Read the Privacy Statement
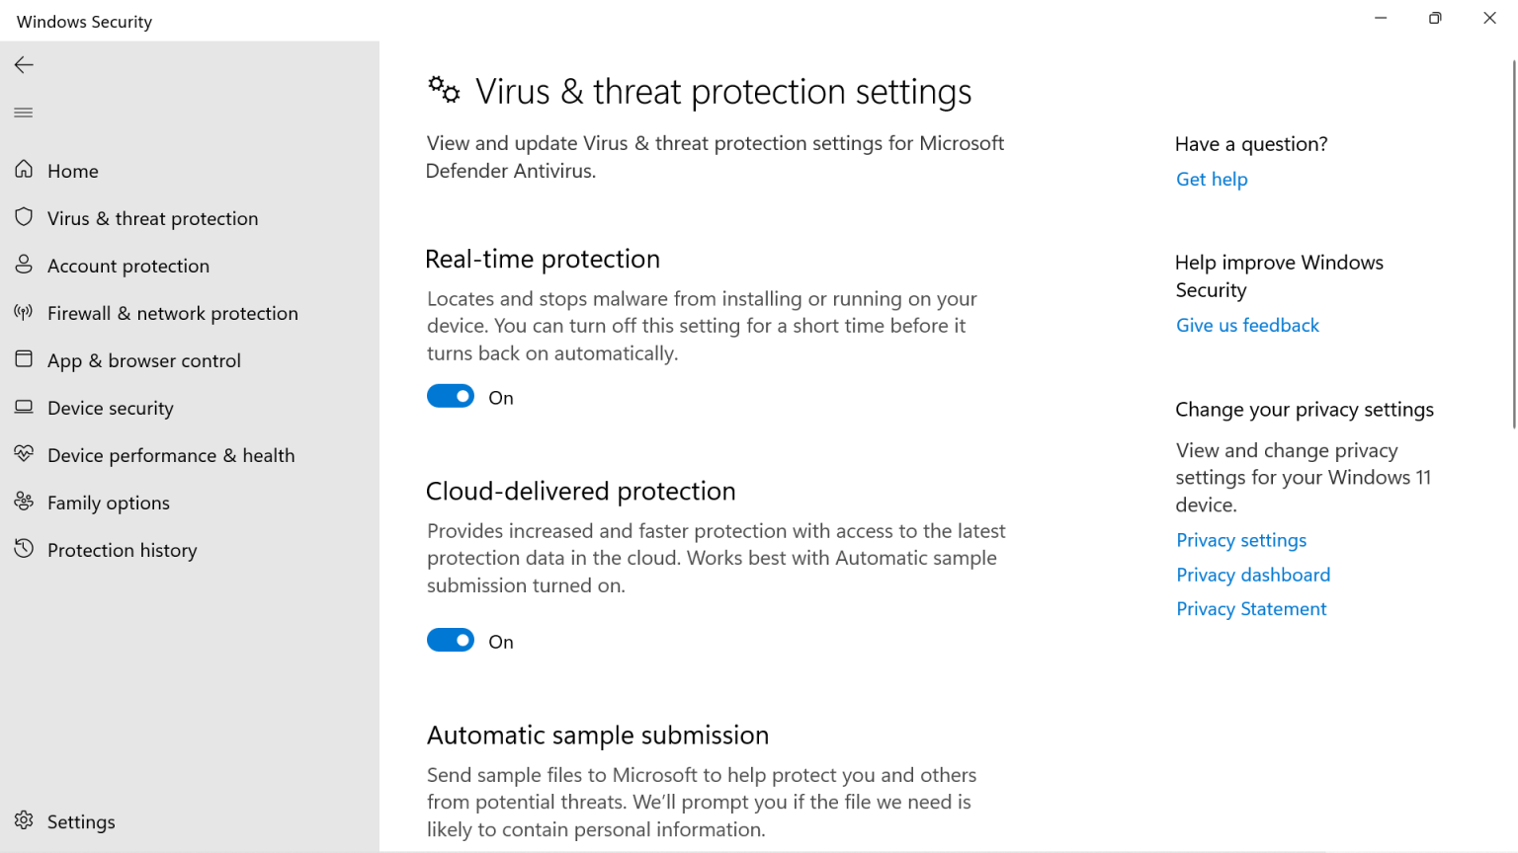1518x853 pixels. tap(1251, 608)
